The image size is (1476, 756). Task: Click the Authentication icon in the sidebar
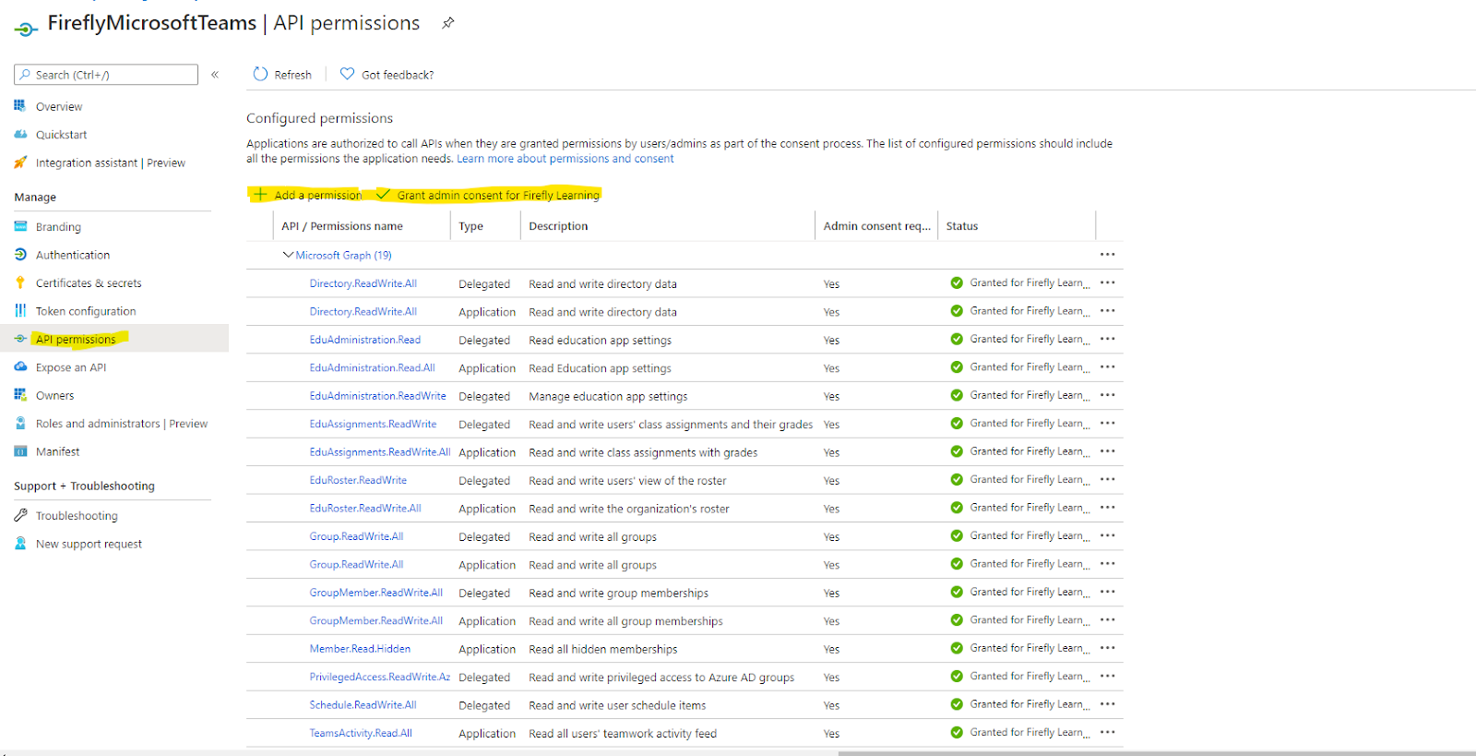[20, 255]
